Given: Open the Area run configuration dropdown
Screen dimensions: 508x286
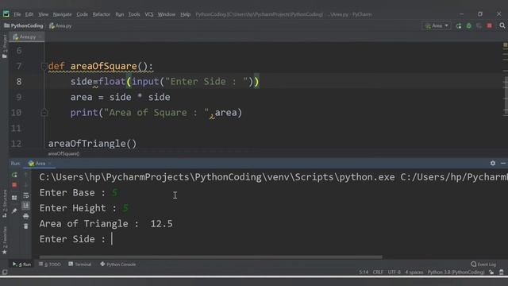Looking at the screenshot, I should click(x=437, y=25).
